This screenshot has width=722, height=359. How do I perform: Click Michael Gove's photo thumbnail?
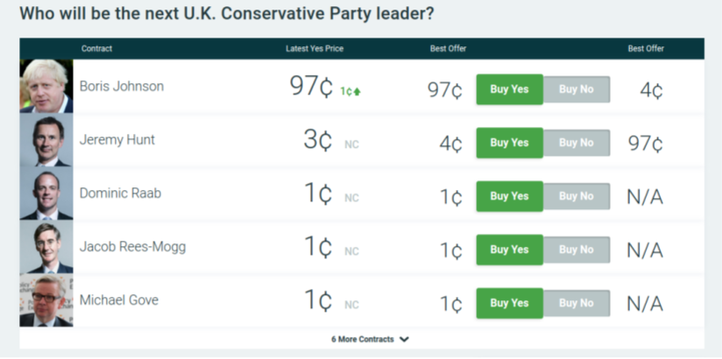point(46,301)
